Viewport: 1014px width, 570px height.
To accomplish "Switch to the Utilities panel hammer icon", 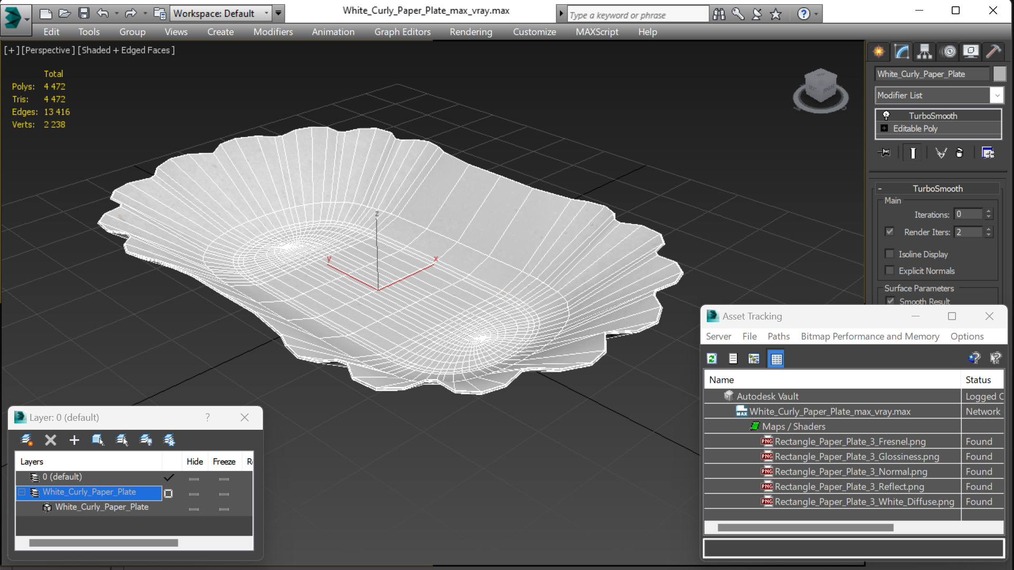I will [x=993, y=51].
